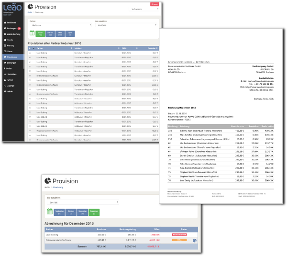Go to Events in sidebar
This screenshot has height=256, width=287.
(x=11, y=40)
